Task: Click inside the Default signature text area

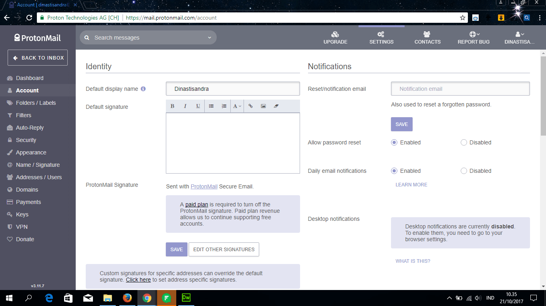Action: click(233, 143)
